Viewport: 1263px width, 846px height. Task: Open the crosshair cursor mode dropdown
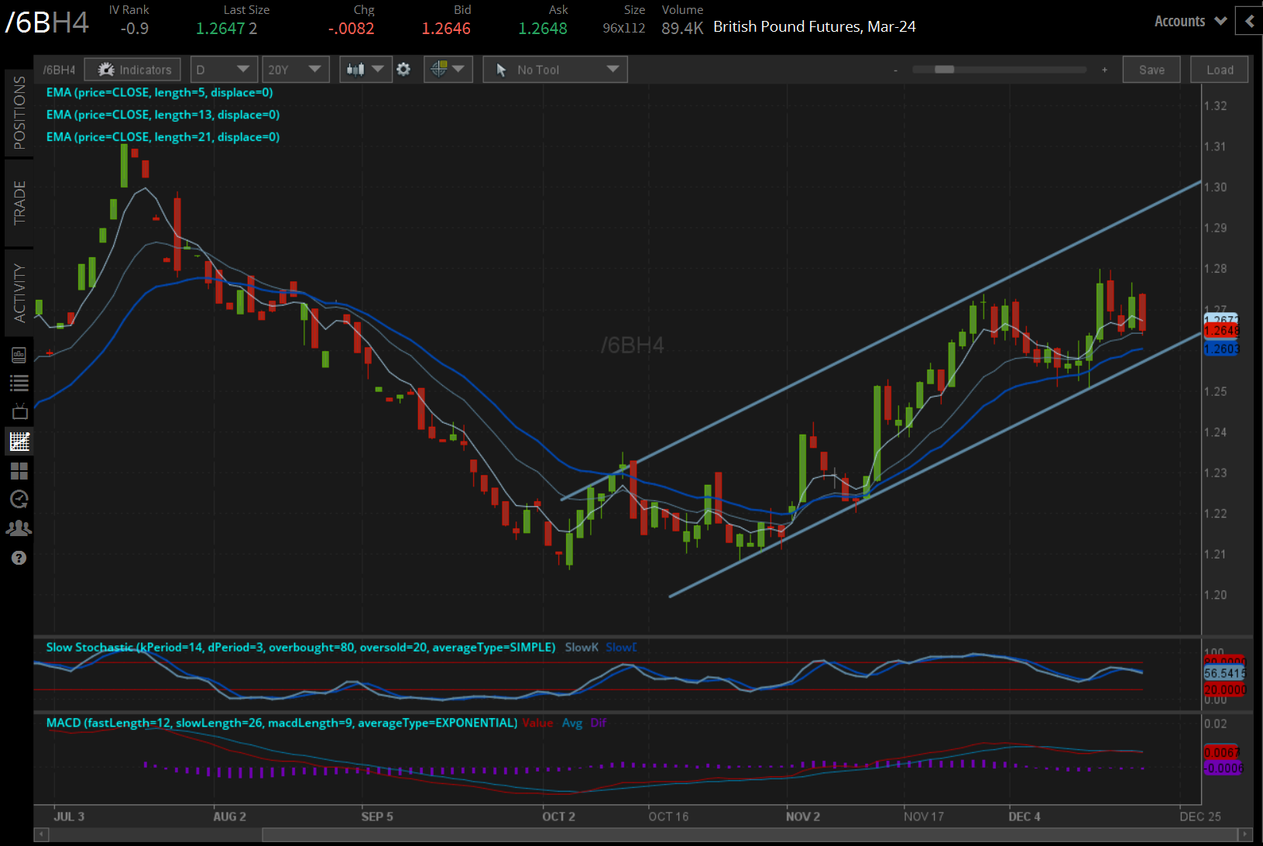pos(448,70)
